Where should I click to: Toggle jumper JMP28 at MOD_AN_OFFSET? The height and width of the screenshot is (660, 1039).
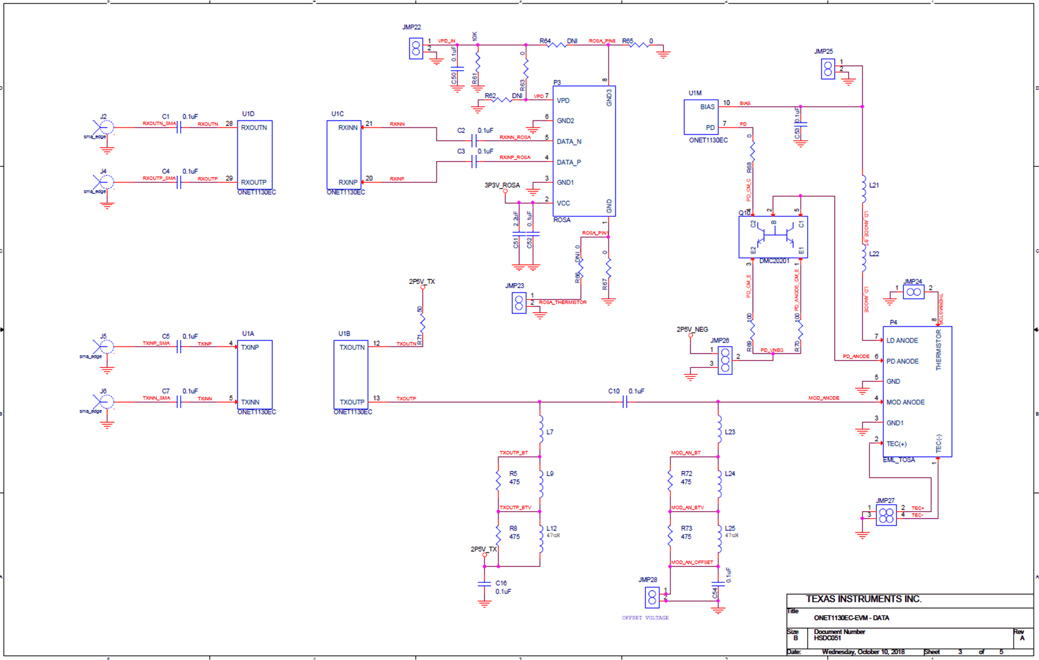(652, 597)
